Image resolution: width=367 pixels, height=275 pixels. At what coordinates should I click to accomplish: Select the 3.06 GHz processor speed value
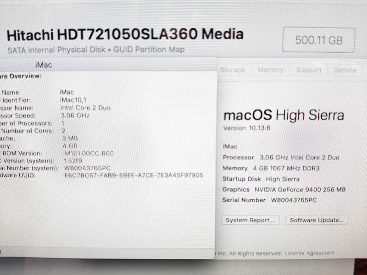click(75, 115)
